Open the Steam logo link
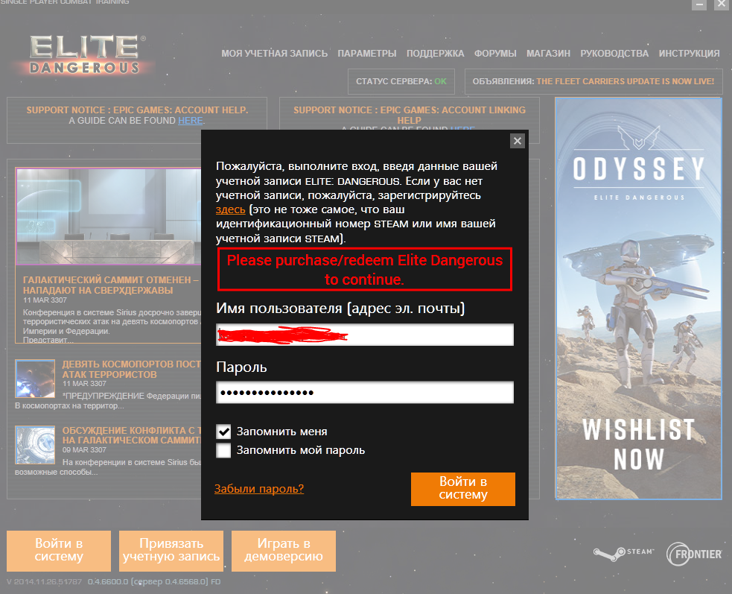Screen dimensions: 732x594 [623, 554]
